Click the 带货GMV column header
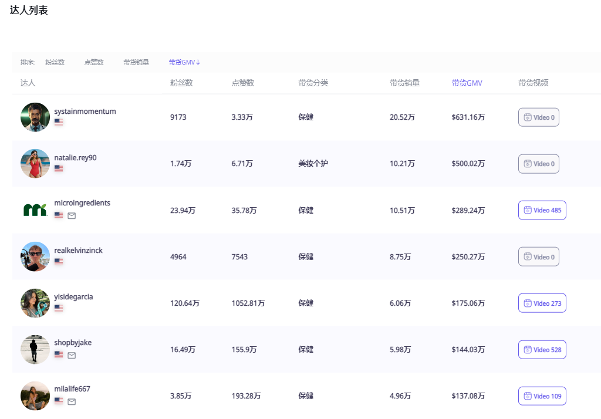Viewport: 601px width, 419px height. [x=467, y=83]
